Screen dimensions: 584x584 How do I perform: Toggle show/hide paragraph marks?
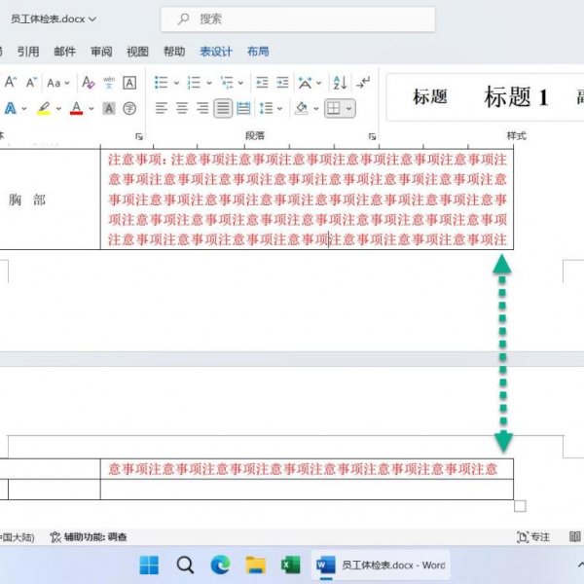point(363,83)
